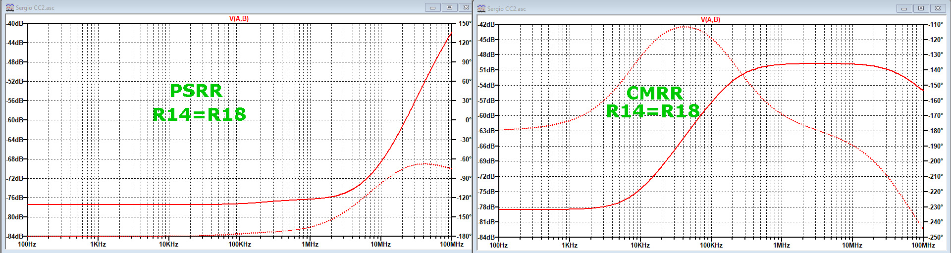Click the green 'CMRR' annotation text
951x253 pixels.
[654, 93]
